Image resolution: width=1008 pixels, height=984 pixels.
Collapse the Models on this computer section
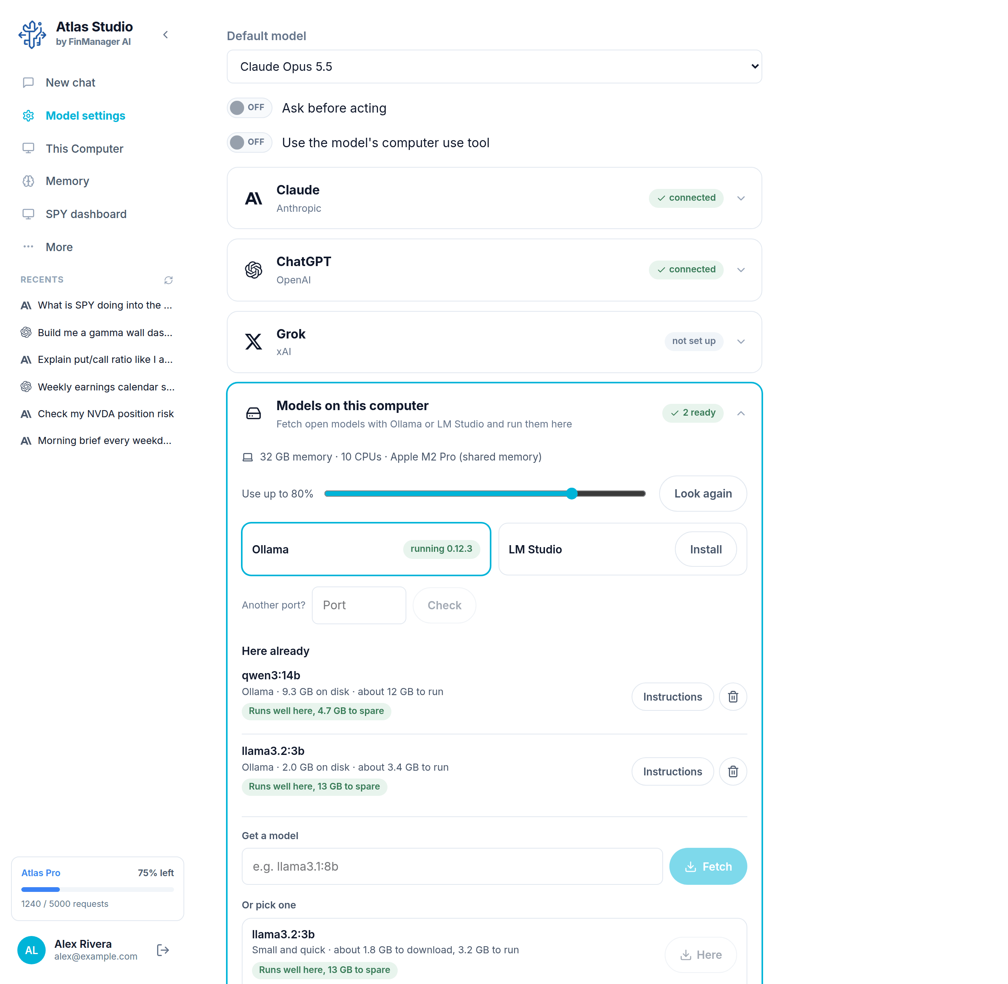pyautogui.click(x=741, y=413)
